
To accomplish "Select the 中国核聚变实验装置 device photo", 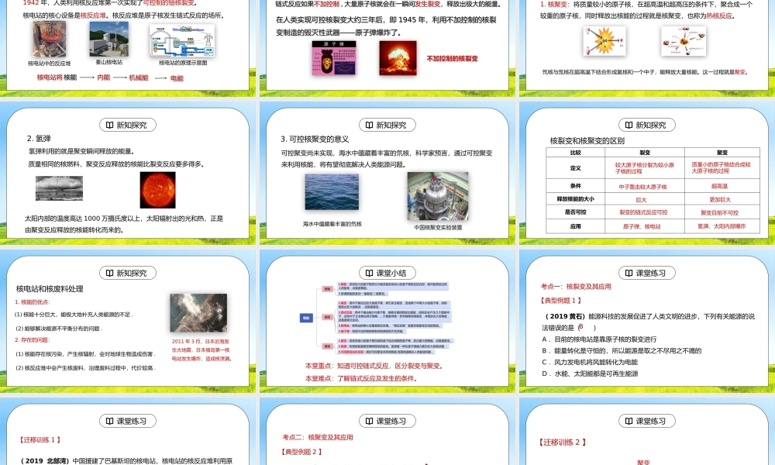I will (437, 196).
